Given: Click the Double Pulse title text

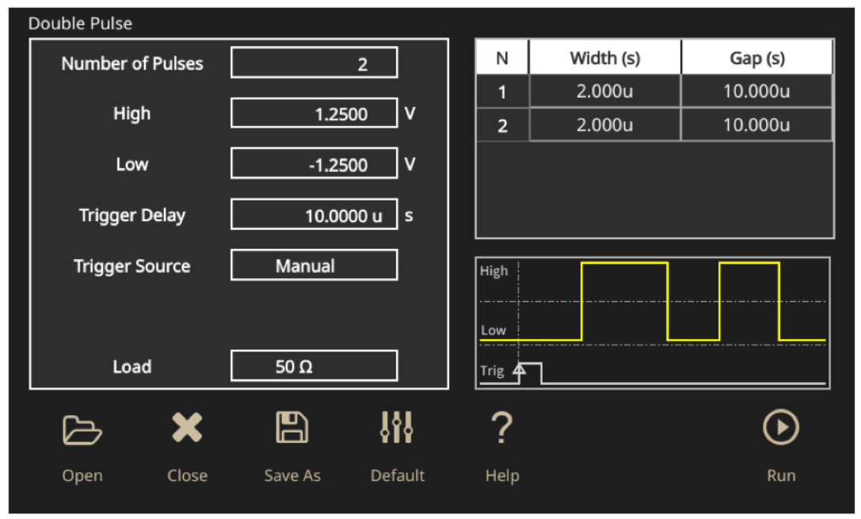Looking at the screenshot, I should [80, 24].
